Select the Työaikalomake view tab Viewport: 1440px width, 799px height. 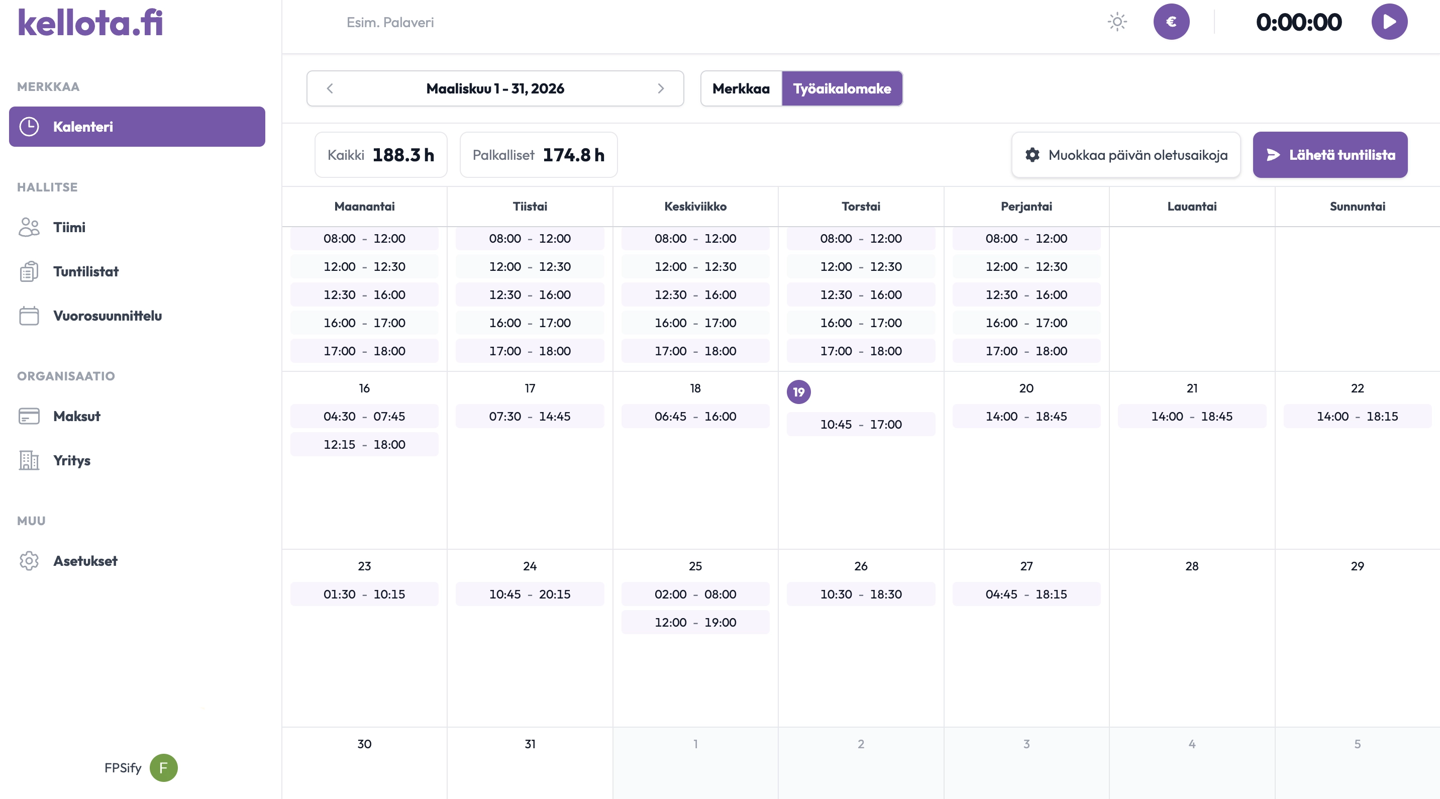(841, 88)
